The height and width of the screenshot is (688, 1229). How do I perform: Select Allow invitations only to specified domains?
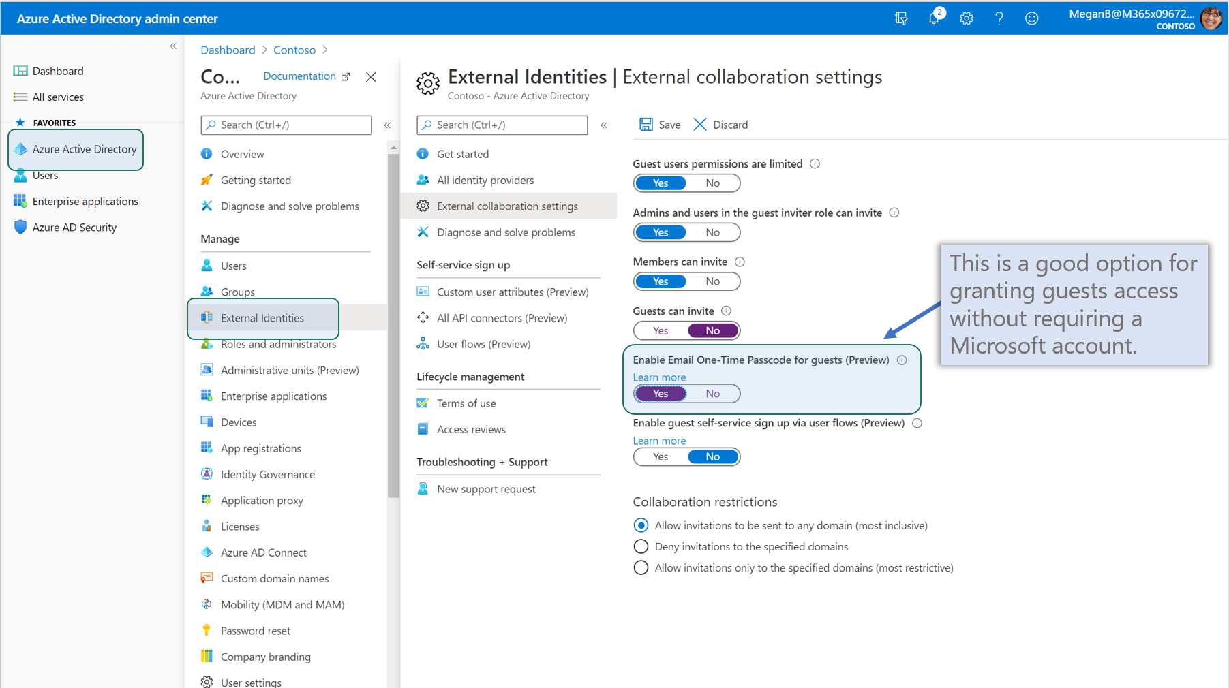click(x=641, y=567)
